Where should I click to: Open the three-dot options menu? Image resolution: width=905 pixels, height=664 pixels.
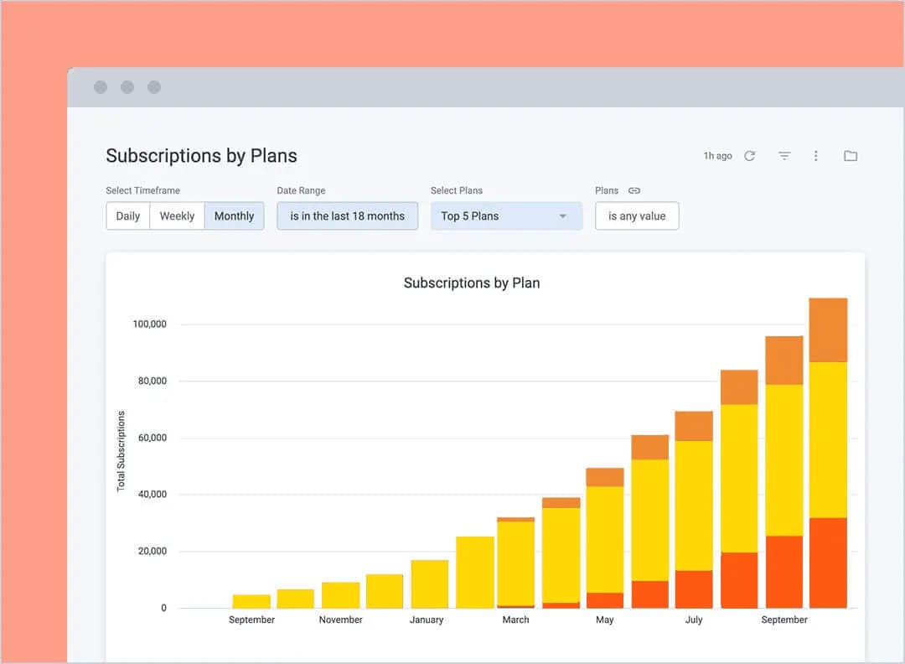click(x=815, y=156)
